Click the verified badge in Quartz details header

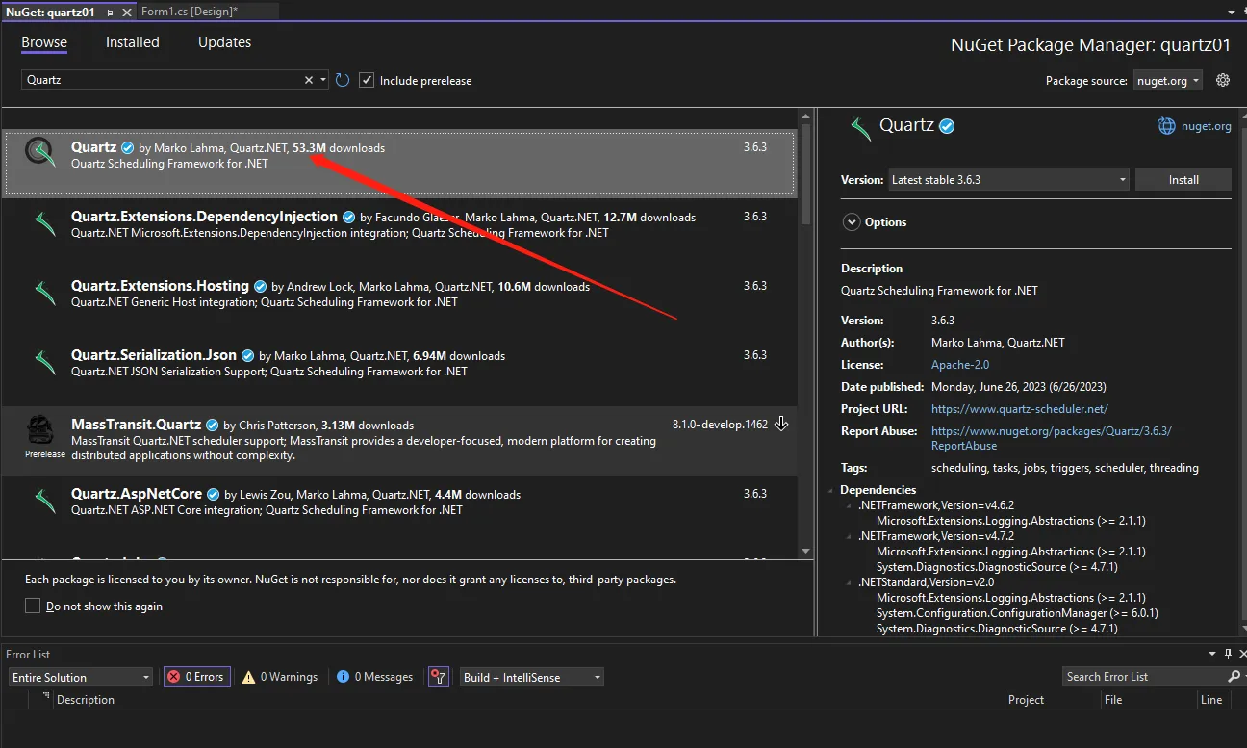(x=947, y=126)
